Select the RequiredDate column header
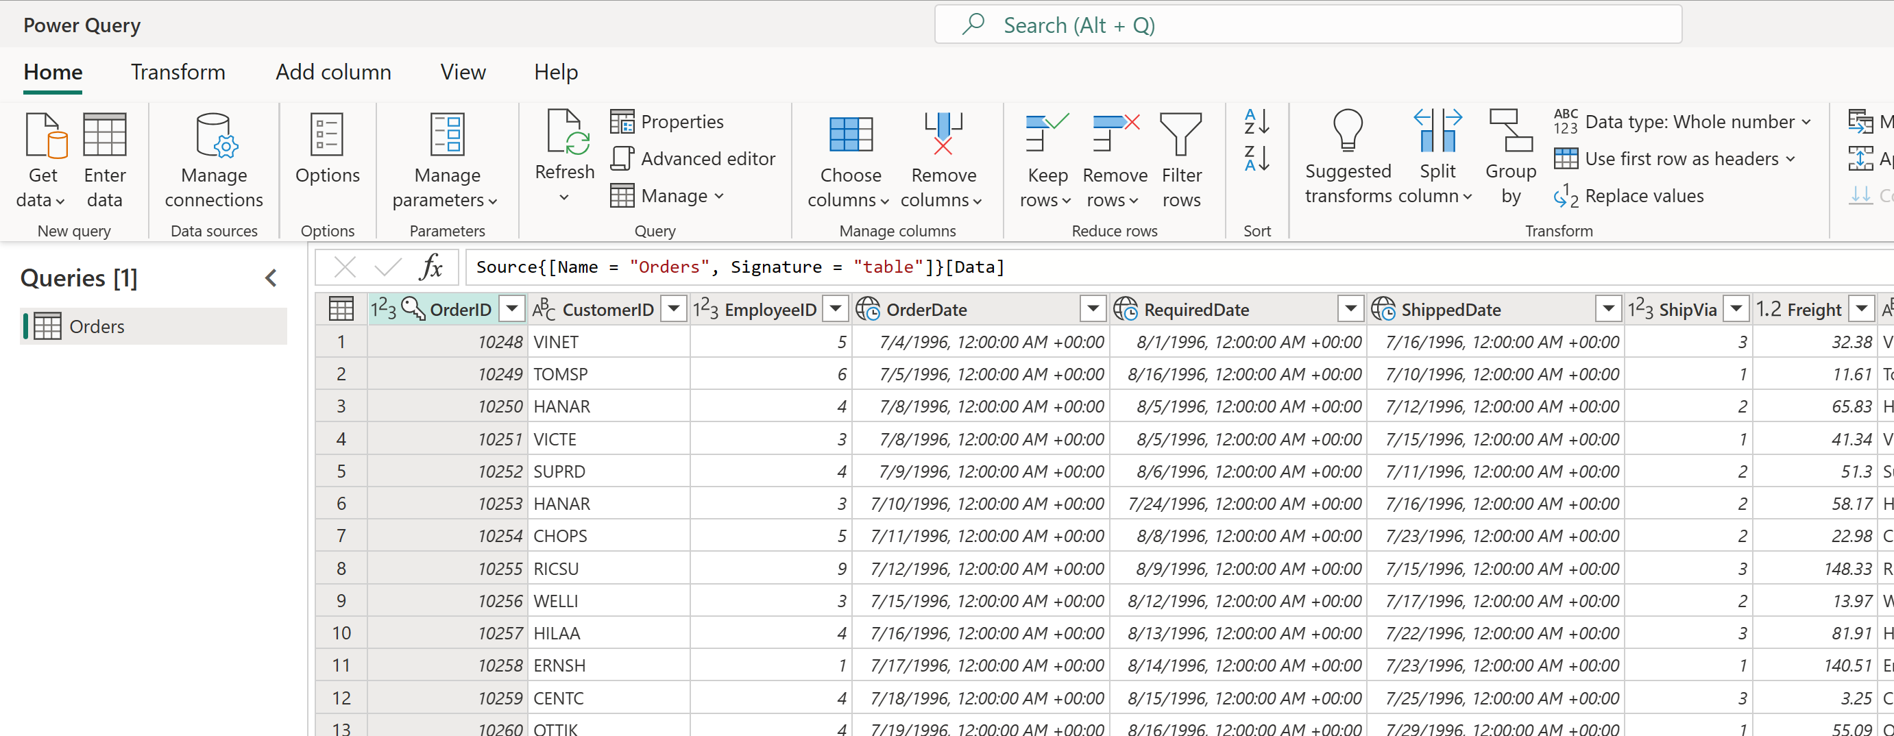This screenshot has width=1894, height=736. click(x=1238, y=310)
